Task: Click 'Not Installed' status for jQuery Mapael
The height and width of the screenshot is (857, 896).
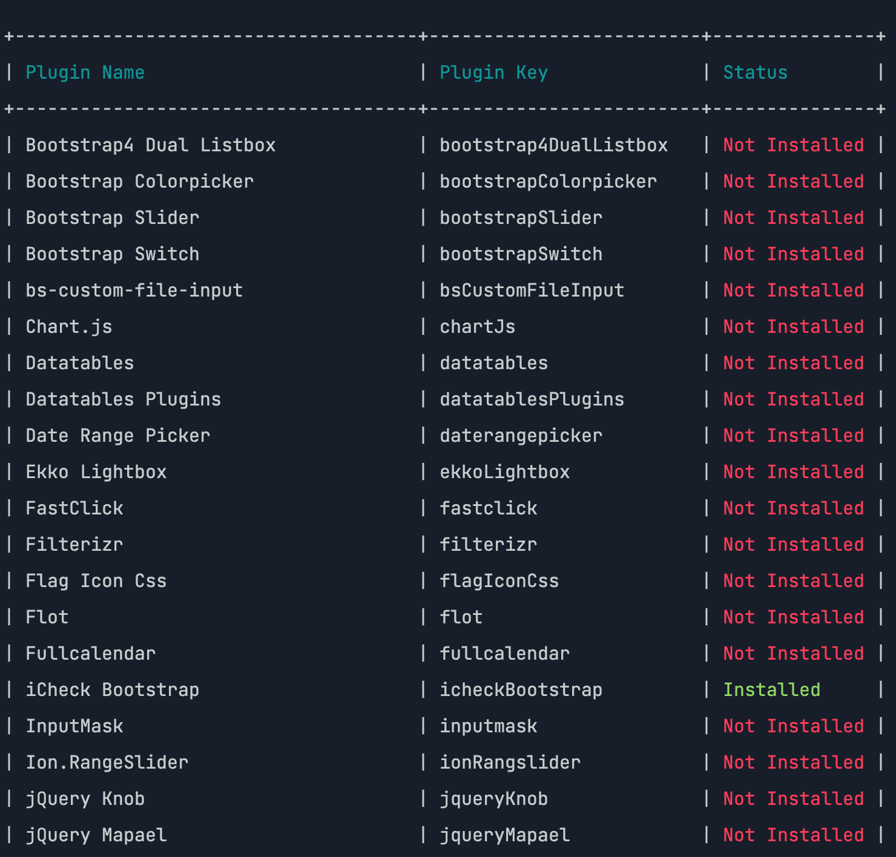Action: click(794, 835)
